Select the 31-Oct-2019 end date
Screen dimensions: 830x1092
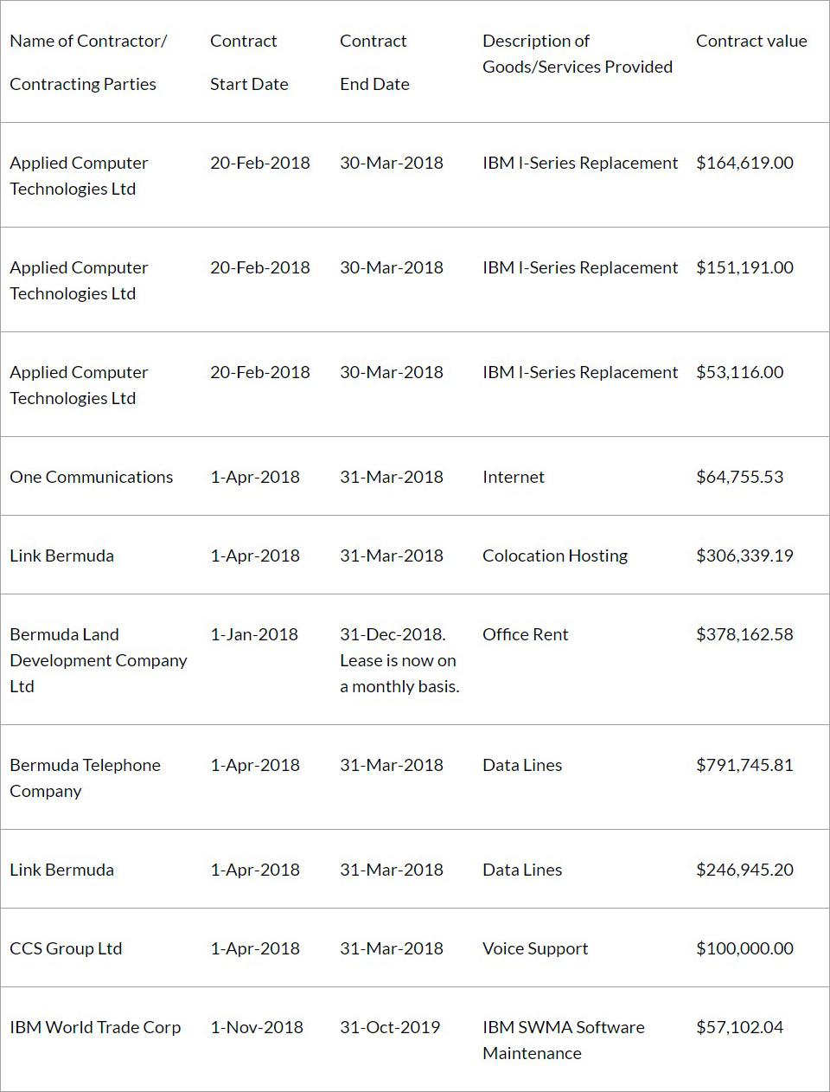click(390, 1027)
